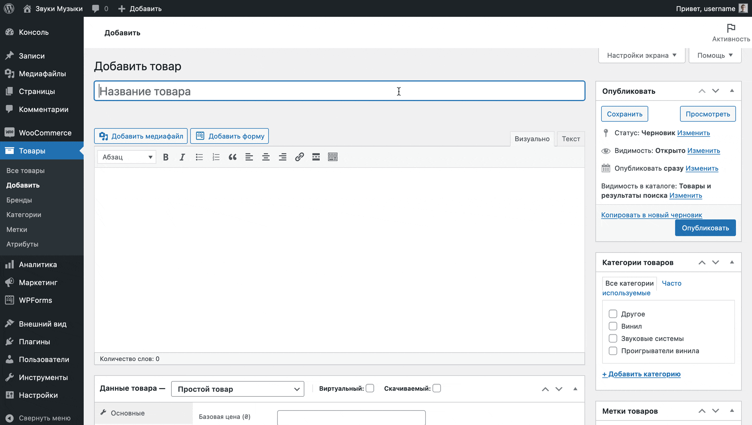
Task: Switch to the Текст editor tab
Action: [x=570, y=139]
